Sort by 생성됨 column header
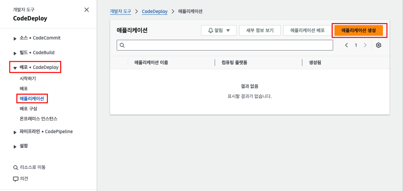 click(315, 63)
